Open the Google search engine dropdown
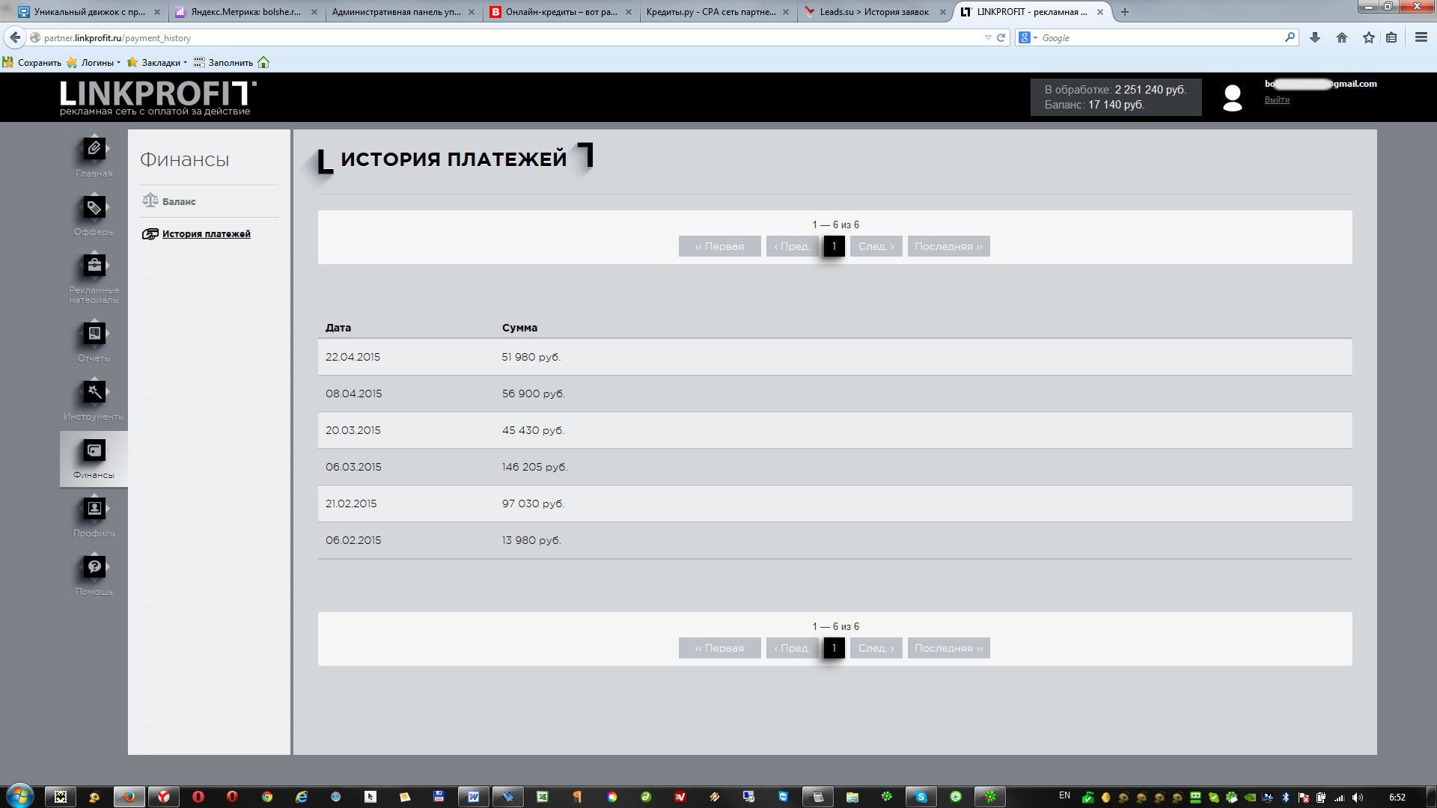Screen dimensions: 1437x808 (1028, 37)
